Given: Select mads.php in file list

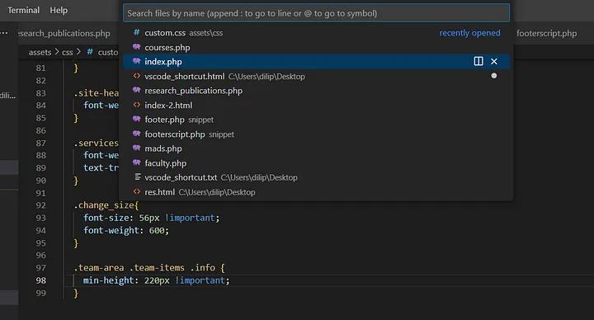Looking at the screenshot, I should 316,148.
